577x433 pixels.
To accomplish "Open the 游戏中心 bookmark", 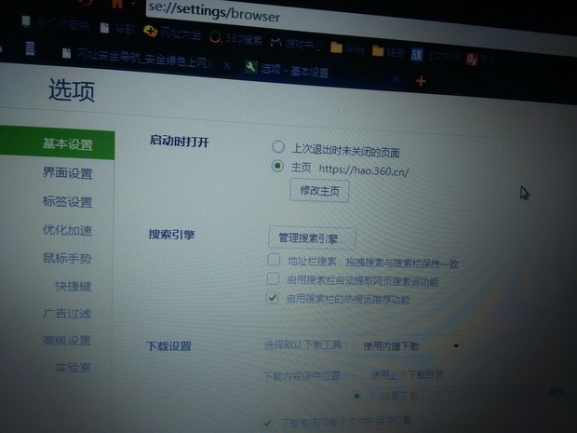I will click(x=297, y=44).
